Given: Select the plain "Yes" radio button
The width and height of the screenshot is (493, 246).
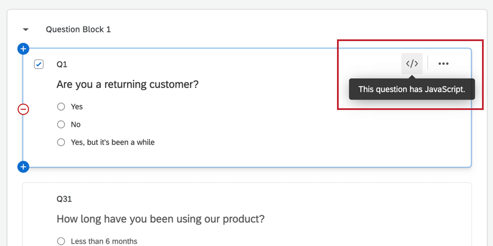Looking at the screenshot, I should [61, 107].
